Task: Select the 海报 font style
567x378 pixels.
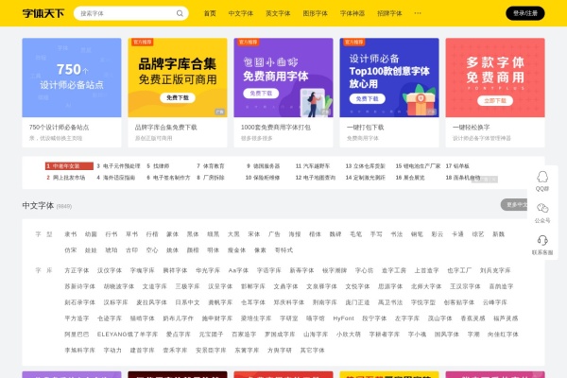Action: point(295,234)
